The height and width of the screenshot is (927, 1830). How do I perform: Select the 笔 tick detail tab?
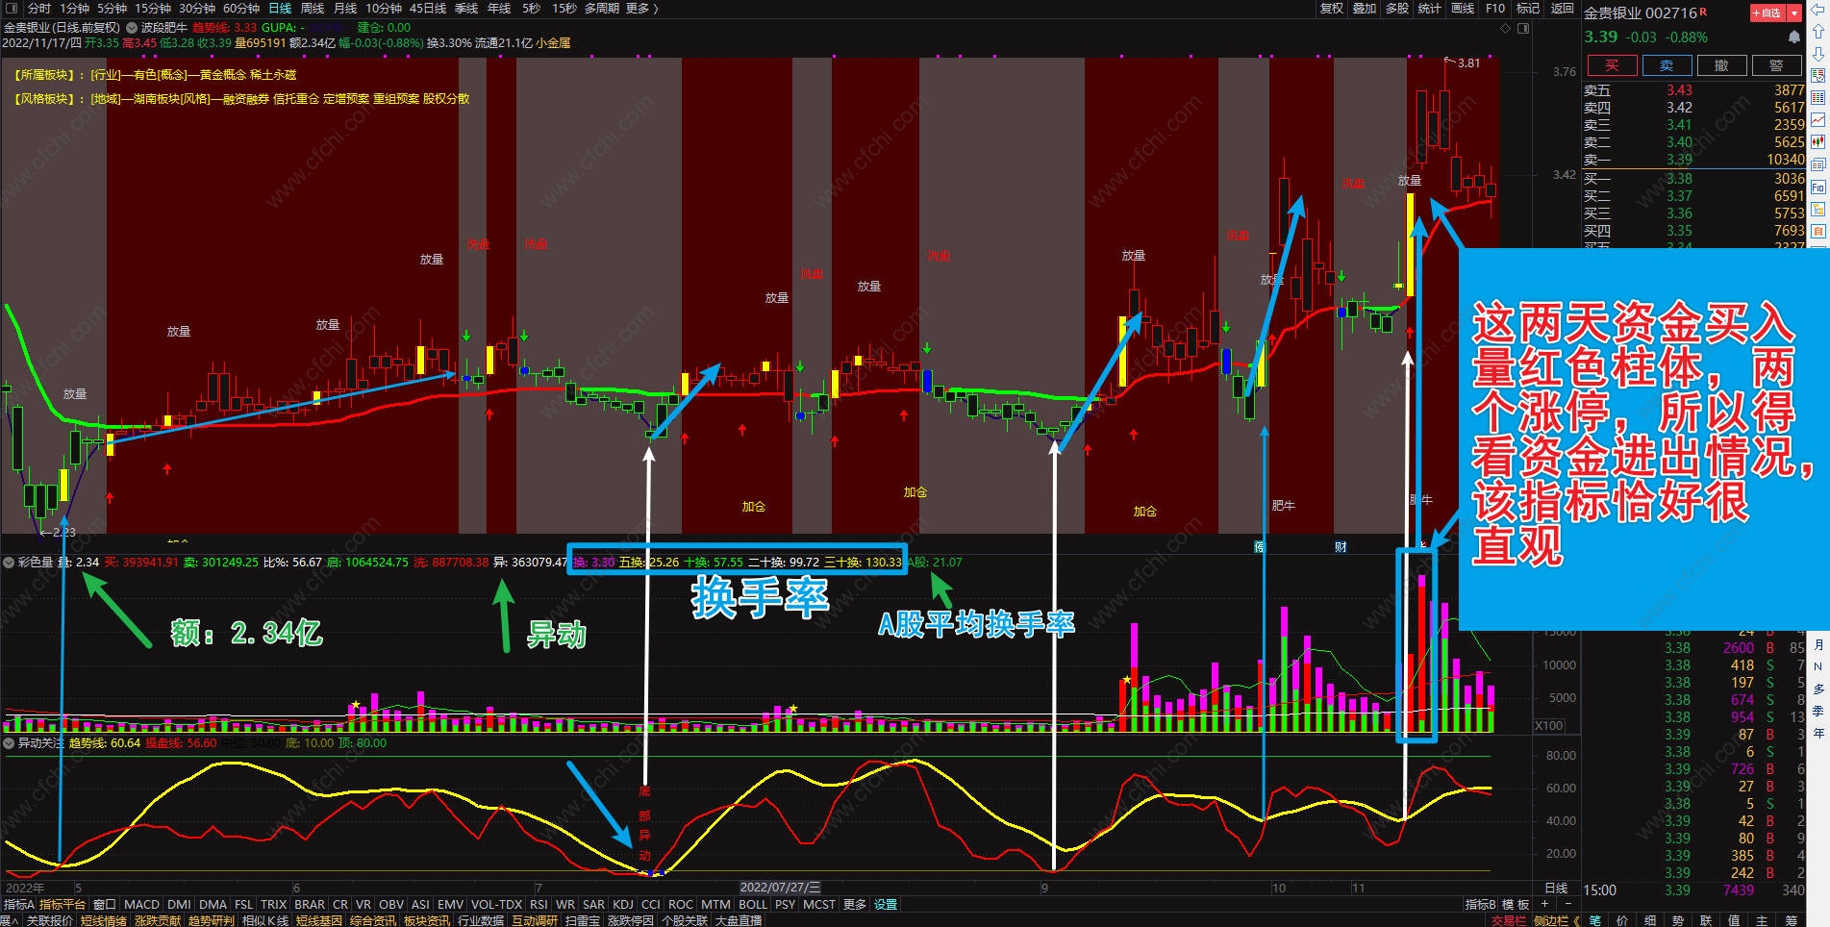click(x=1595, y=920)
